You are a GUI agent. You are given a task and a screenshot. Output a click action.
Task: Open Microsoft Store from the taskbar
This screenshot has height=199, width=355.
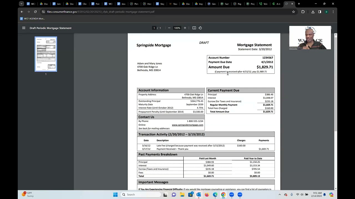(x=190, y=195)
